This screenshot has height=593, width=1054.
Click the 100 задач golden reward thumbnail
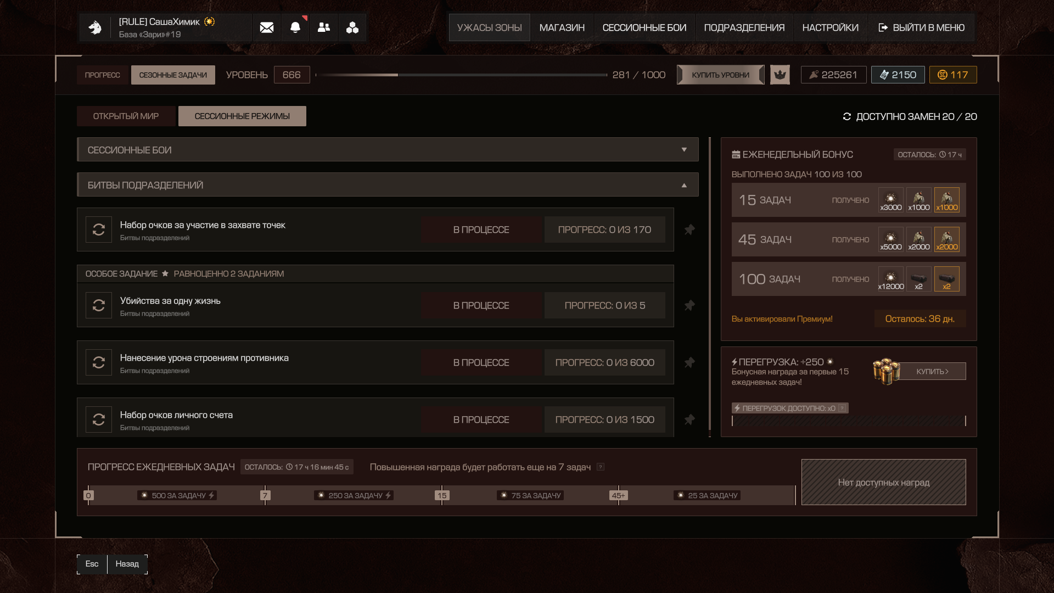tap(946, 279)
